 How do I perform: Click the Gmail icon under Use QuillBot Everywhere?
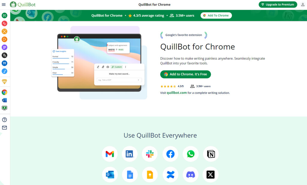coord(110,154)
